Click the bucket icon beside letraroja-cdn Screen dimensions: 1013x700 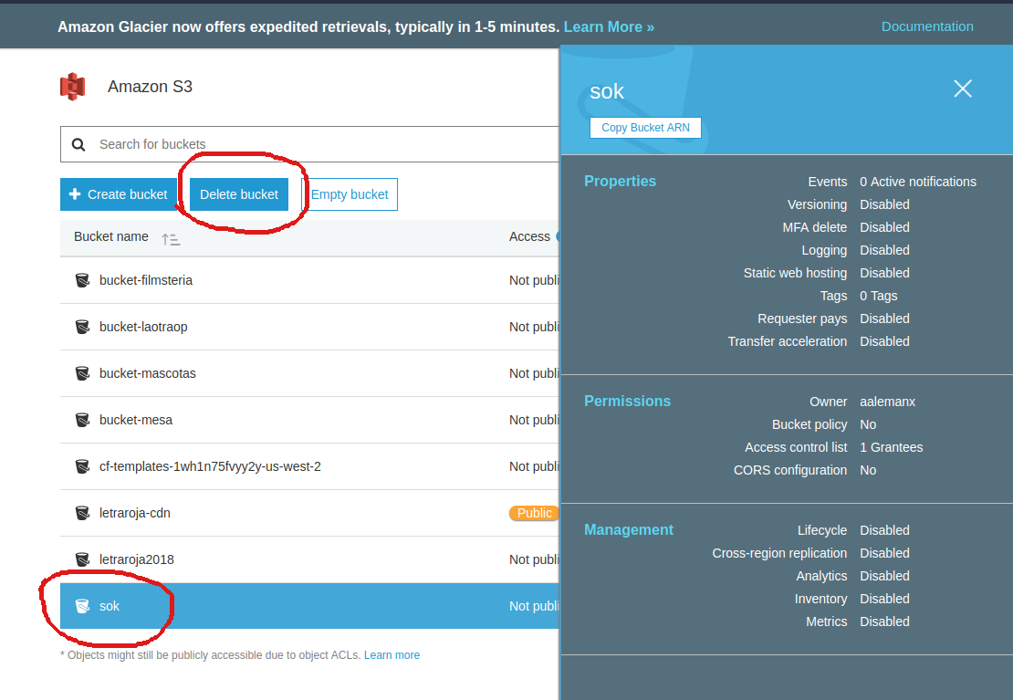click(83, 513)
